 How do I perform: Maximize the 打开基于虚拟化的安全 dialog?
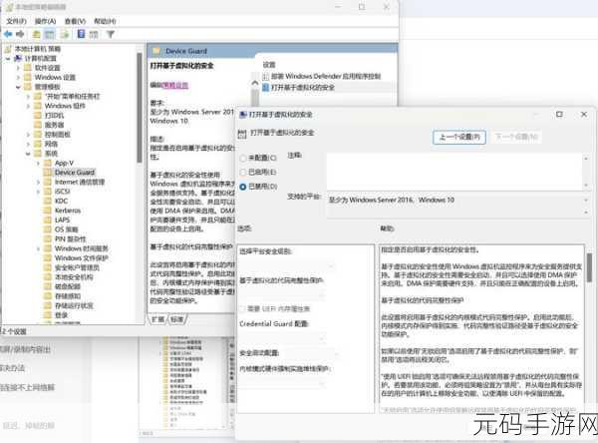tap(559, 114)
